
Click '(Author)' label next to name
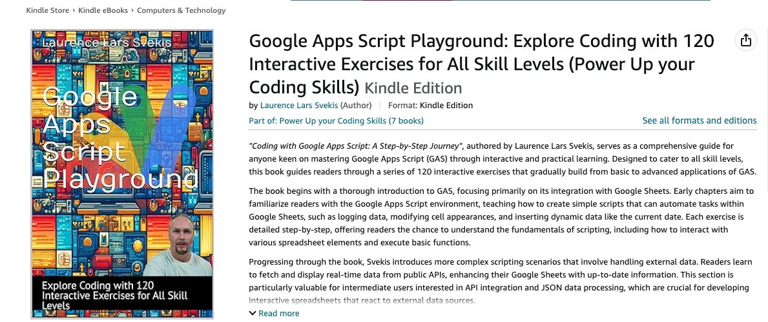click(356, 105)
